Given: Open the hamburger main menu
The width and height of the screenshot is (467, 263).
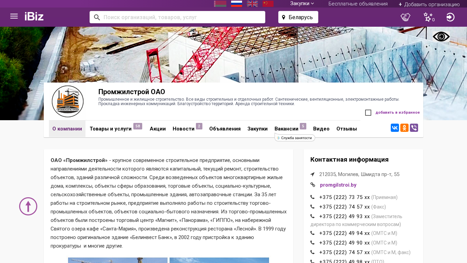Looking at the screenshot, I should tap(14, 16).
